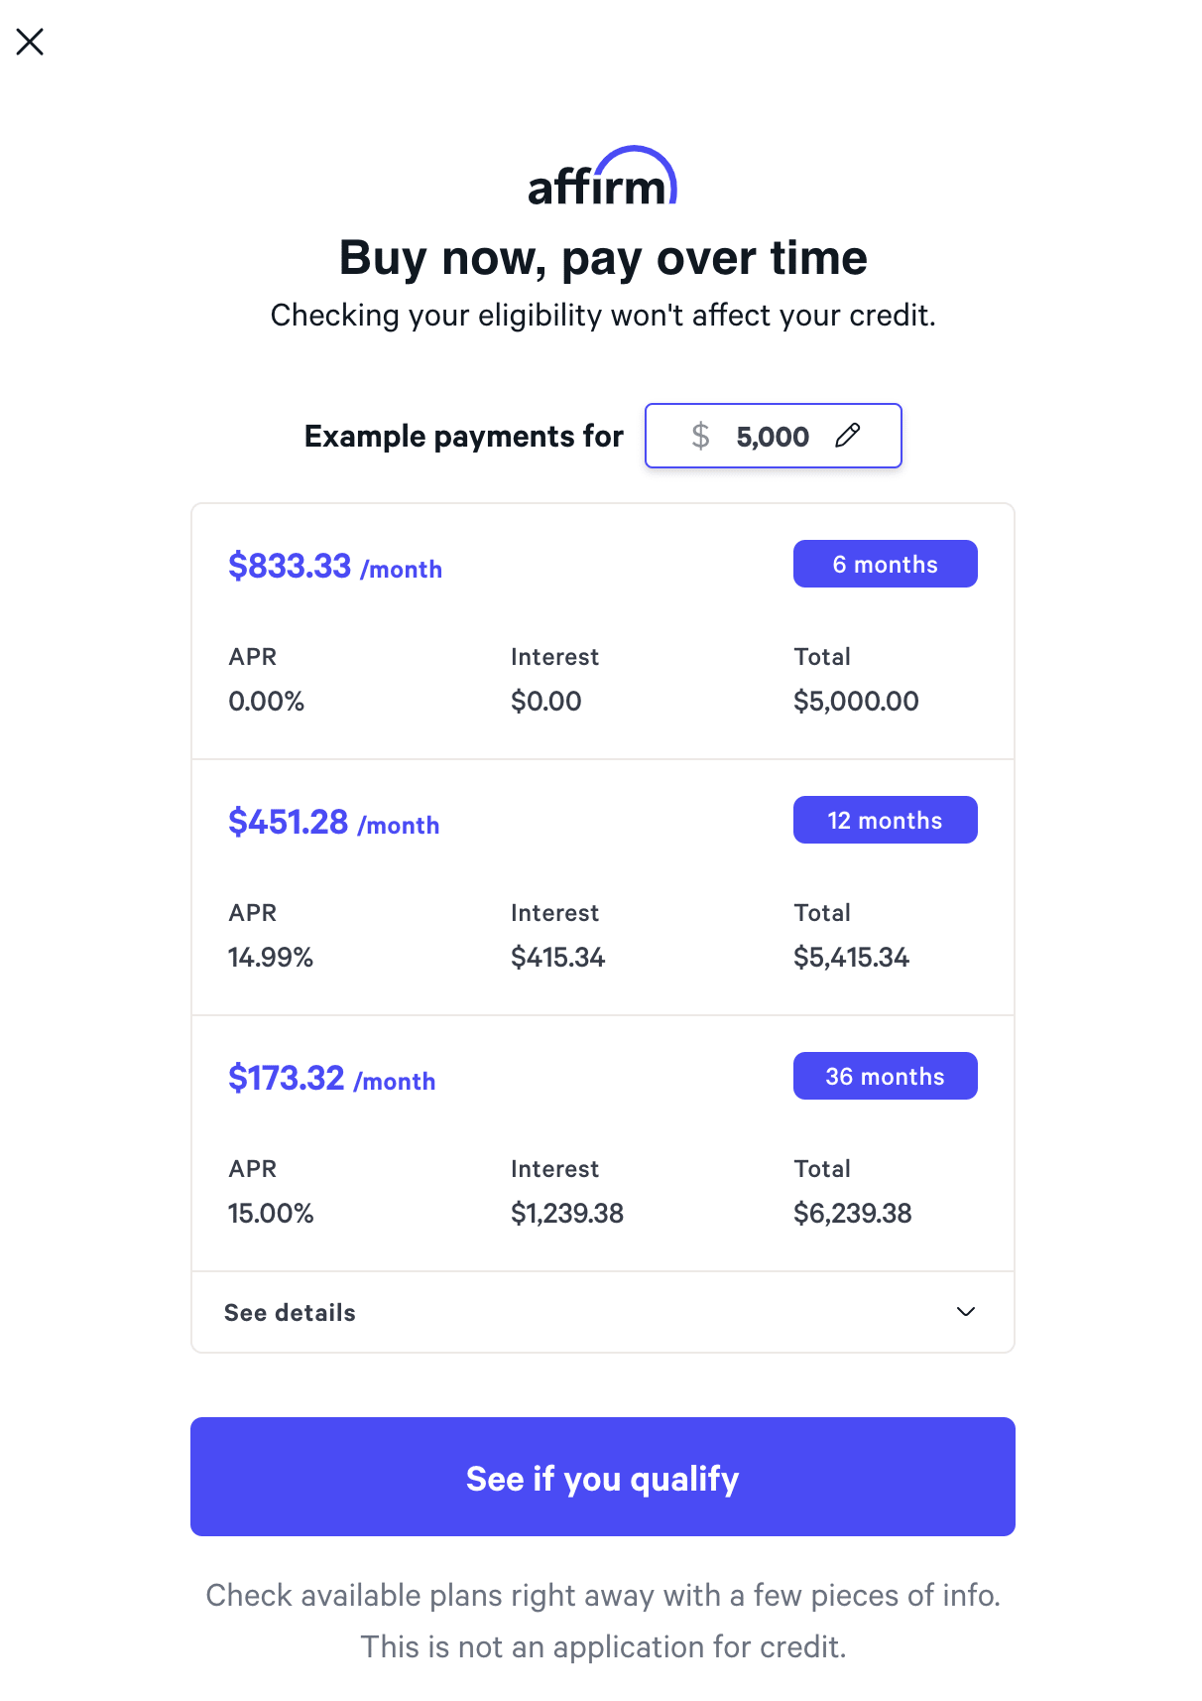
Task: Close the Affirm dialog with the X
Action: pyautogui.click(x=30, y=42)
